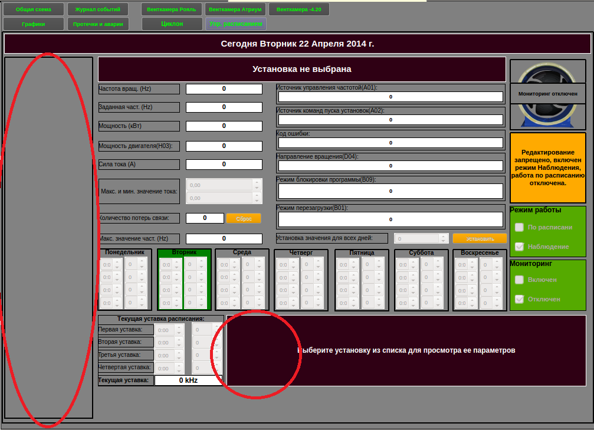The height and width of the screenshot is (430, 594).
Task: Select the Упр. расписанием tab
Action: pos(236,24)
